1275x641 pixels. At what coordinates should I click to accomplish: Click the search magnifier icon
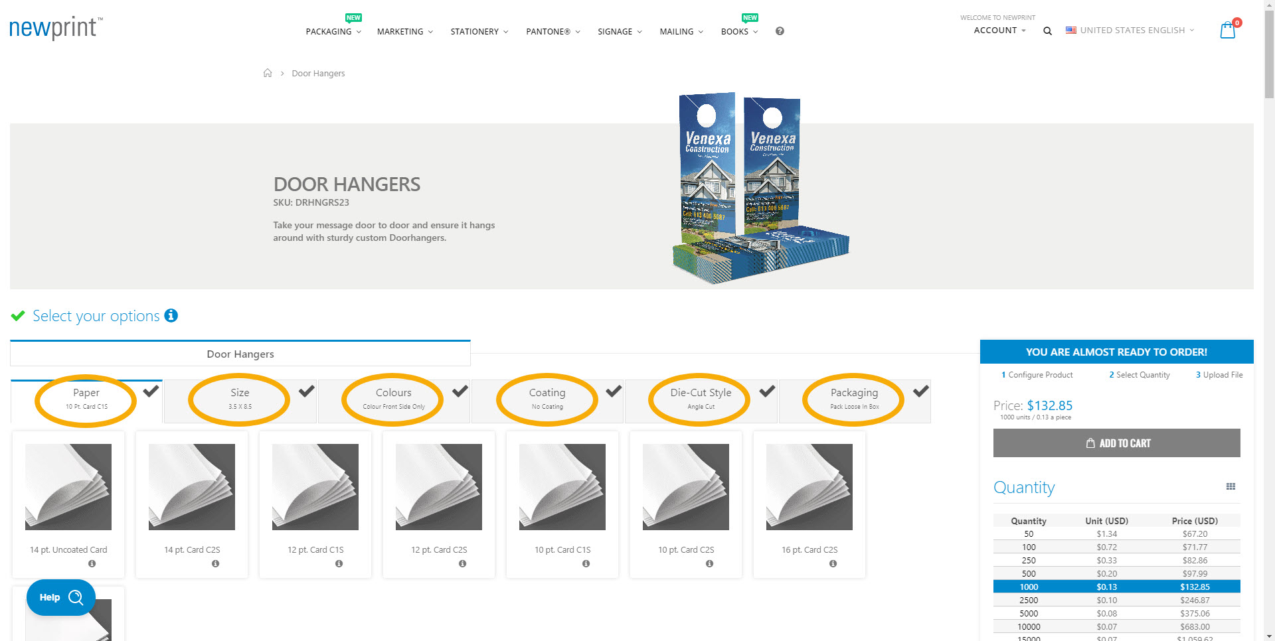(x=1047, y=31)
